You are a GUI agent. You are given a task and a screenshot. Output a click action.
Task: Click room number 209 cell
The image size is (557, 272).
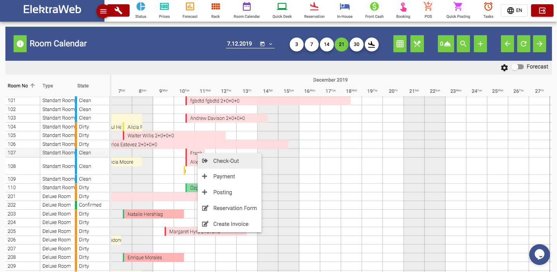[x=23, y=266]
